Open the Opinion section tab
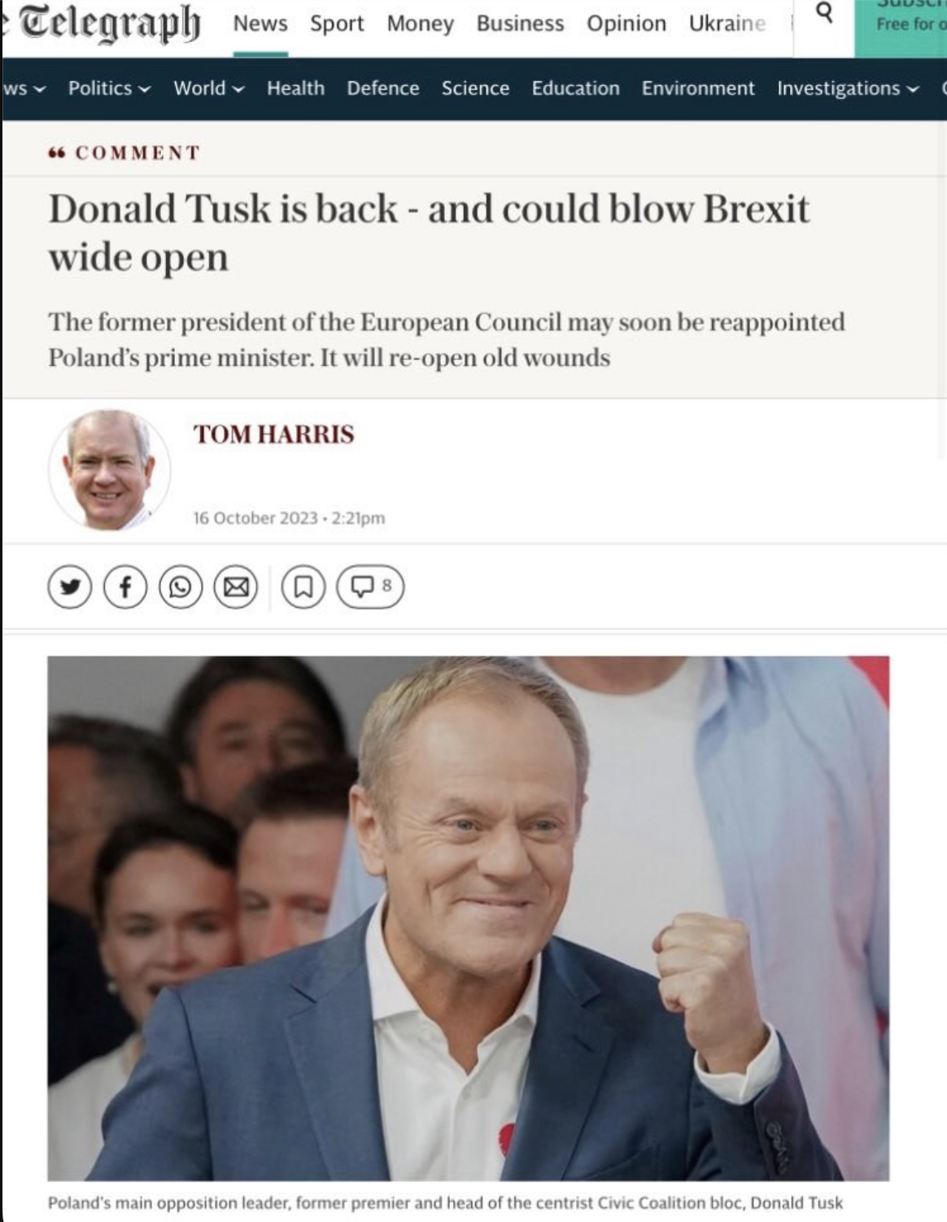This screenshot has width=947, height=1222. tap(626, 24)
